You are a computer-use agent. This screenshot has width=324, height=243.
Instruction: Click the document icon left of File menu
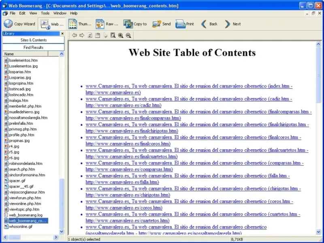tap(5, 13)
